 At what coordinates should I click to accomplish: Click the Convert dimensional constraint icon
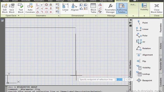[86, 8]
